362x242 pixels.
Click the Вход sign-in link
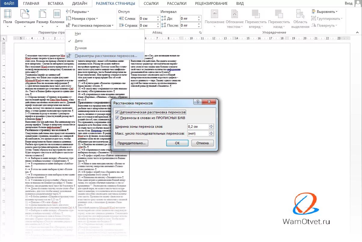348,3
